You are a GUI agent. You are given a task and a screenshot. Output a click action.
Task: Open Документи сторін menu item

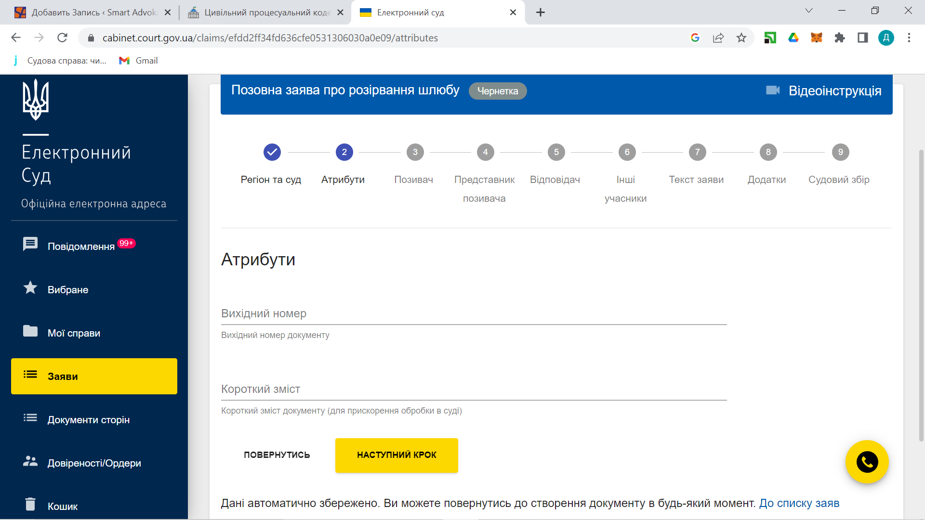pos(89,420)
